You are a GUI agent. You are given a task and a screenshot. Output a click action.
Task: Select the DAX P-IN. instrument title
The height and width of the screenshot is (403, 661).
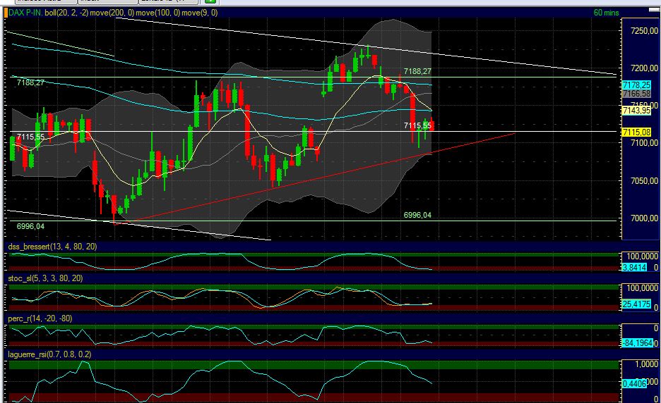tap(25, 13)
